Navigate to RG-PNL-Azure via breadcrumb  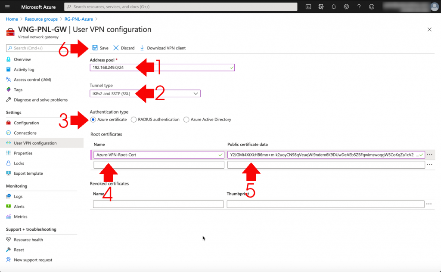coord(78,19)
